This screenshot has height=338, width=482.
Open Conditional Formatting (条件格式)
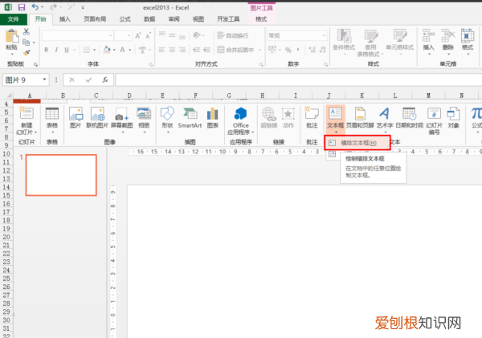[x=344, y=42]
